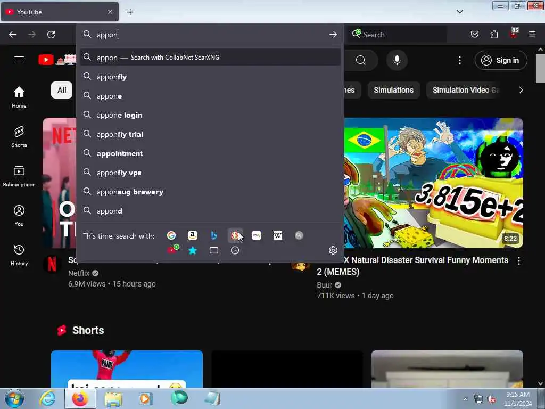The width and height of the screenshot is (545, 409).
Task: Open search settings gear in dropdown
Action: coord(333,250)
